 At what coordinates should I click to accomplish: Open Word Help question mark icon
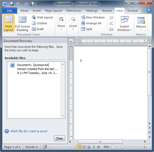tap(149, 10)
